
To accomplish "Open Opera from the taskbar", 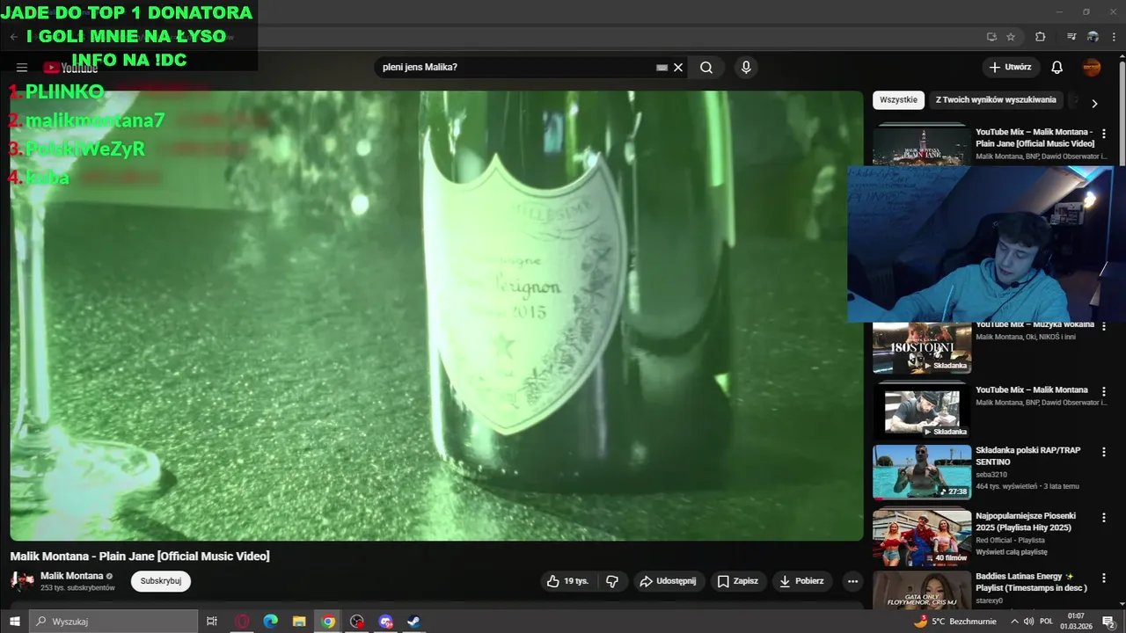I will click(x=242, y=622).
